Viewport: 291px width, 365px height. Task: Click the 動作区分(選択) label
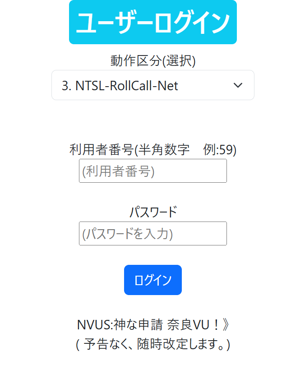tap(153, 59)
